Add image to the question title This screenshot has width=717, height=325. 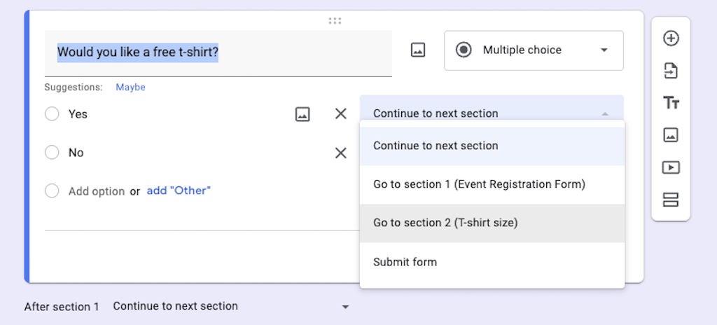tap(418, 50)
